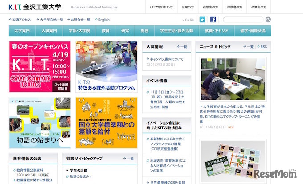Open the 特色ある課外活動プログラム banner
This screenshot has height=184, width=303.
point(106,67)
